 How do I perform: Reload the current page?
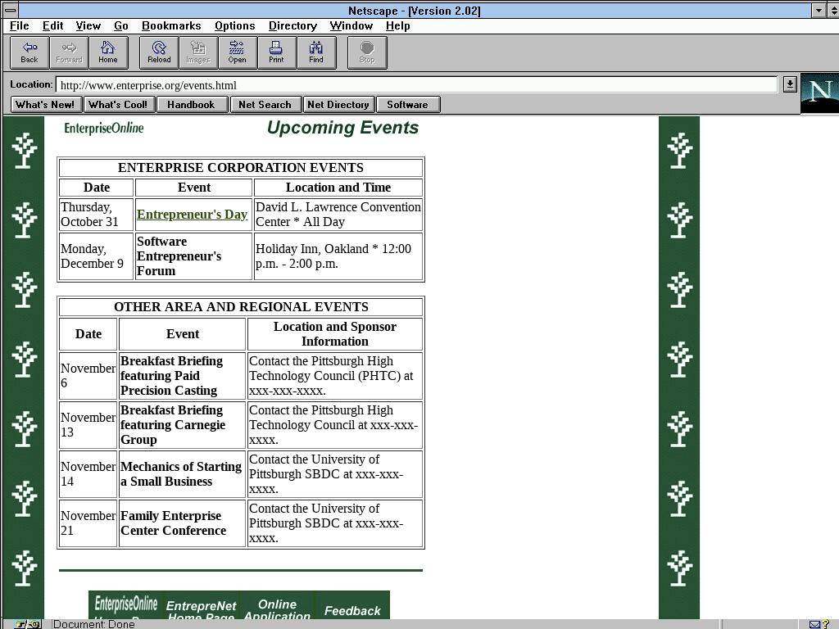tap(159, 52)
